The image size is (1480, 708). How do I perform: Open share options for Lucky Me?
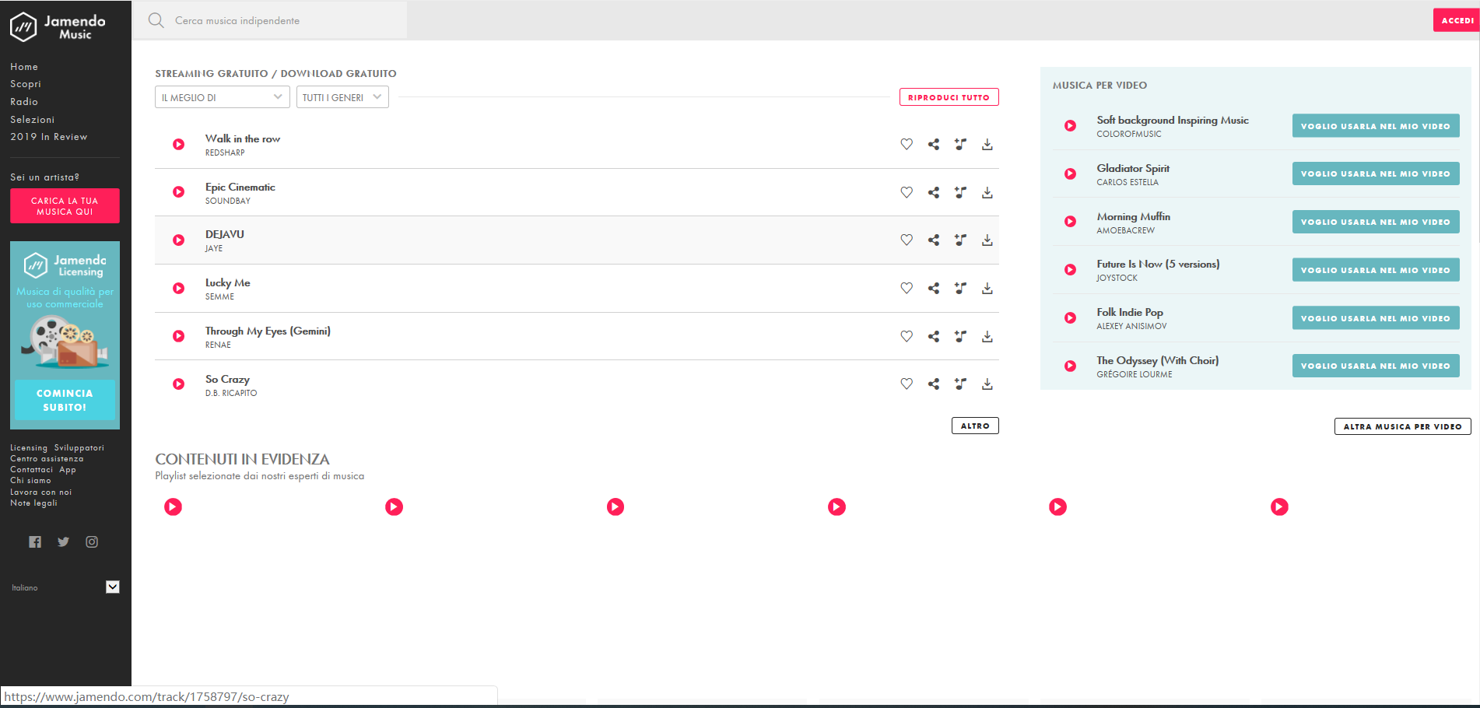click(934, 288)
